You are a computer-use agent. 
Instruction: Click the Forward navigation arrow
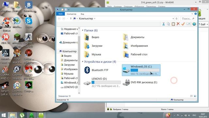click(64, 19)
